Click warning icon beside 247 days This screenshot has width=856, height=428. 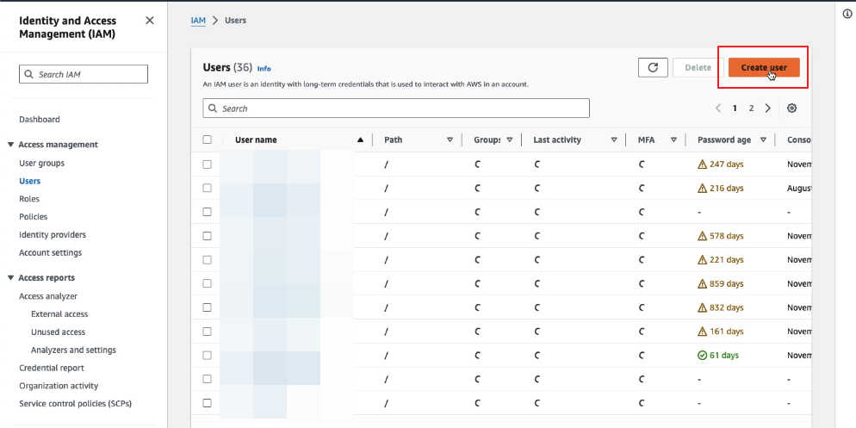click(703, 164)
